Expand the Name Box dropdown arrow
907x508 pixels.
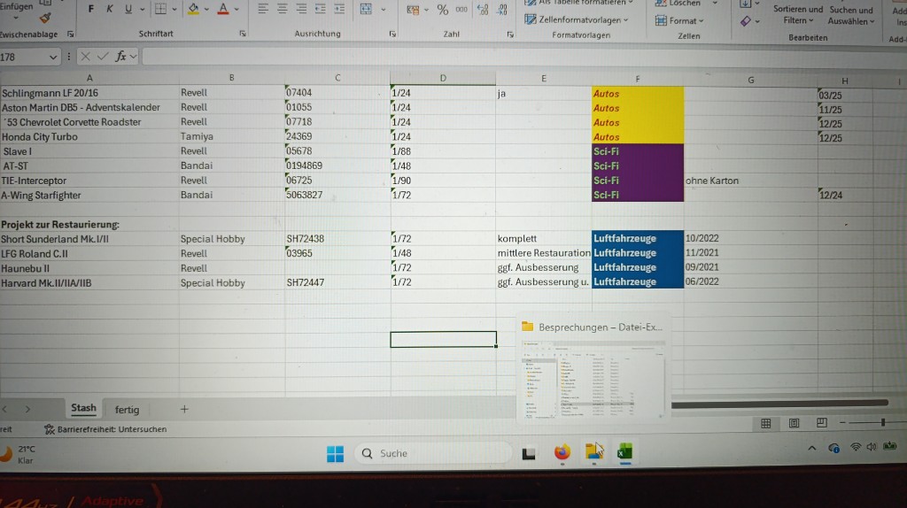[52, 58]
